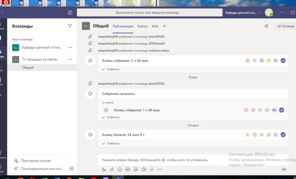Switch to the Файлы tab
The width and height of the screenshot is (296, 179).
coord(143,26)
